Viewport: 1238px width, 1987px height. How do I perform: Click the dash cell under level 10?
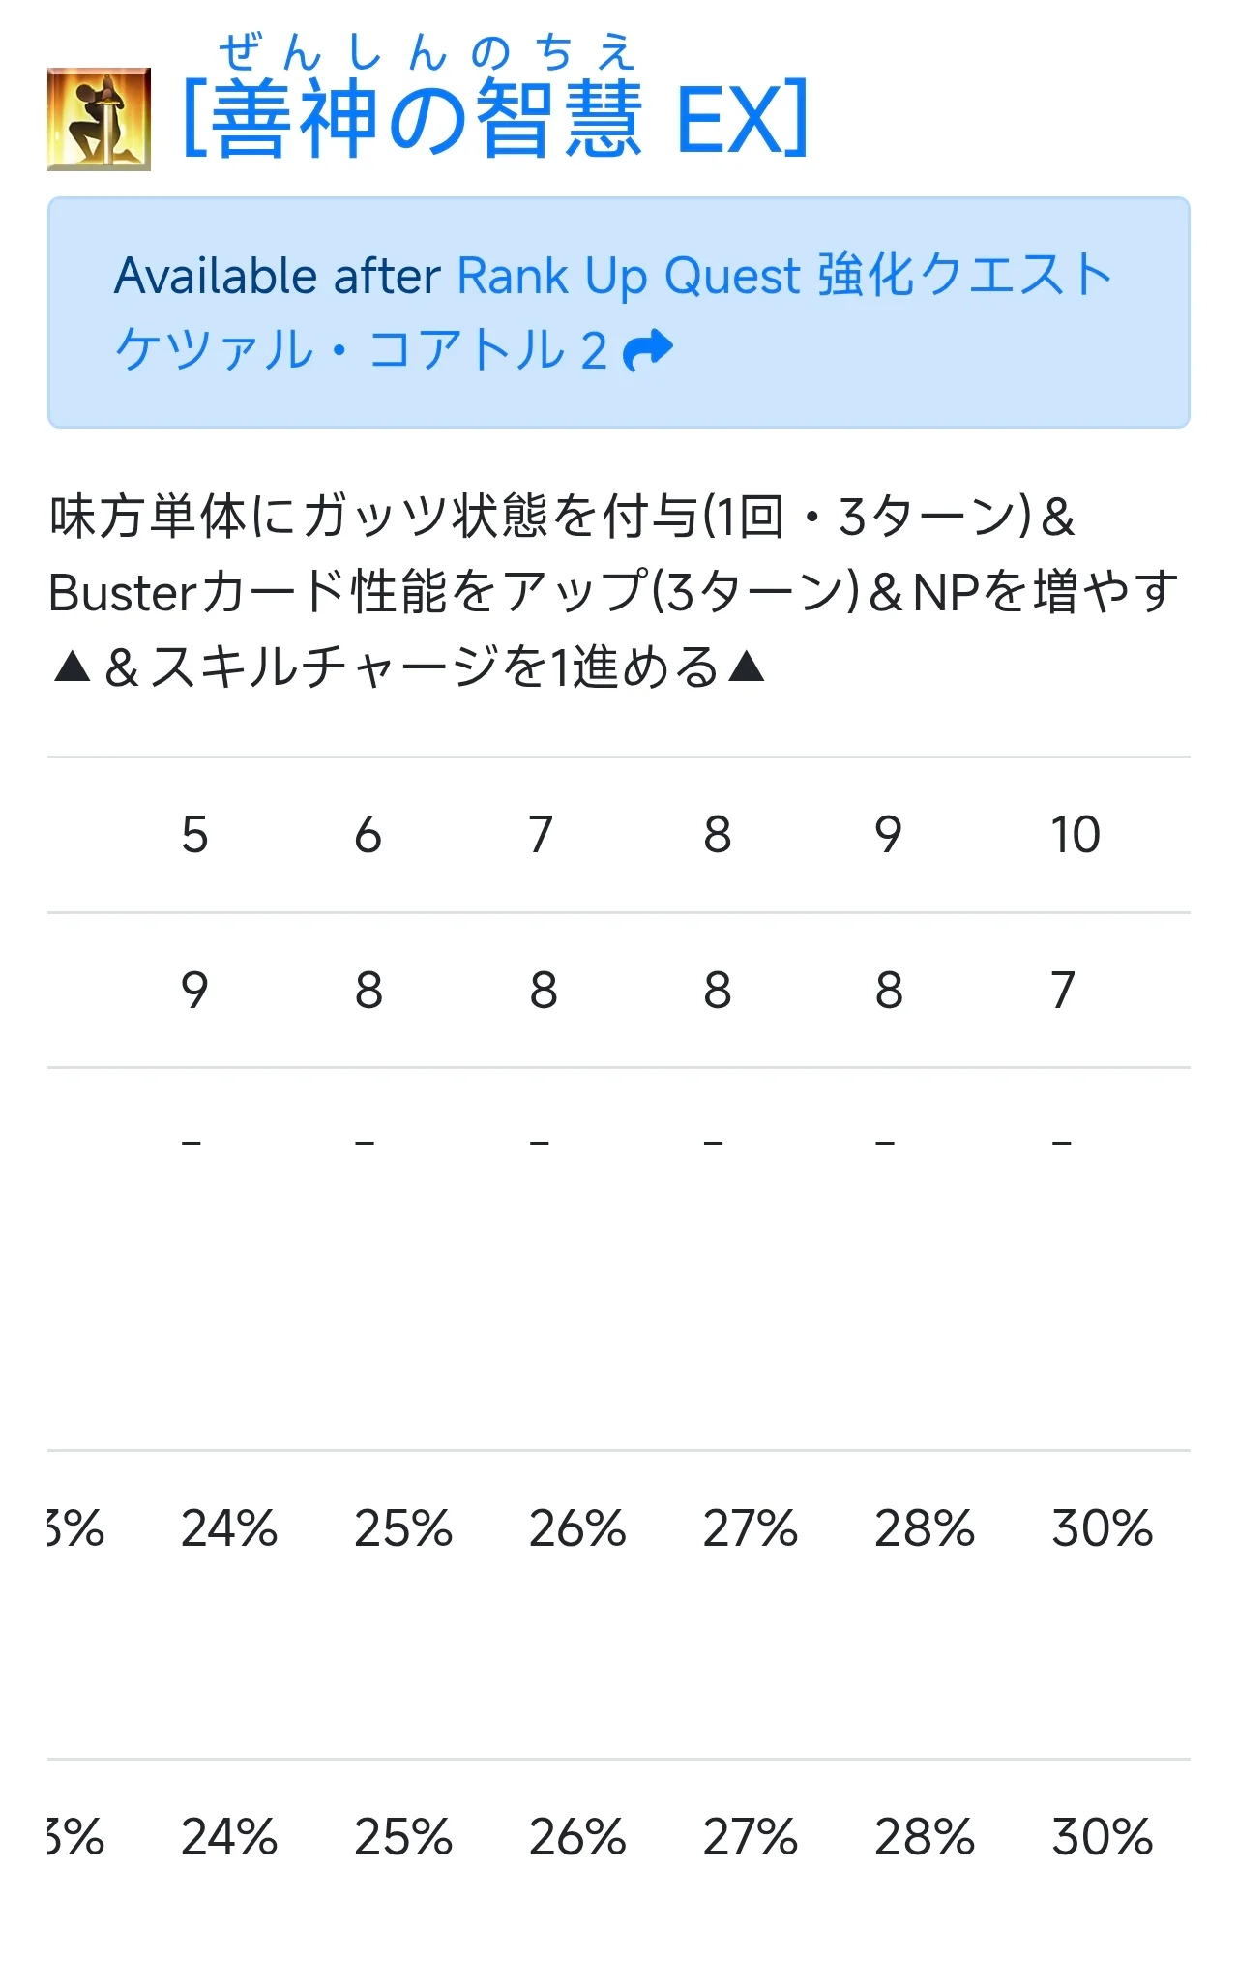tap(1062, 1143)
